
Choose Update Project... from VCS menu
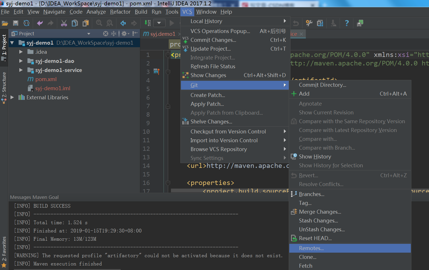tap(235, 49)
